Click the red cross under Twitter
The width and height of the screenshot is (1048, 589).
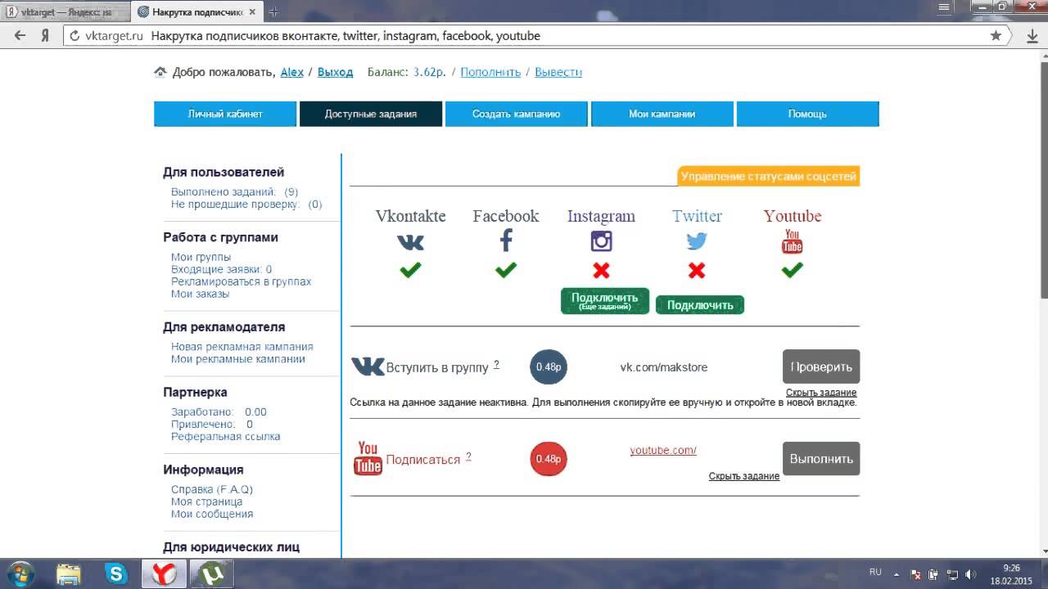[697, 270]
